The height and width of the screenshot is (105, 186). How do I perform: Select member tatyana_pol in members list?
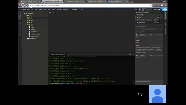(x=142, y=22)
